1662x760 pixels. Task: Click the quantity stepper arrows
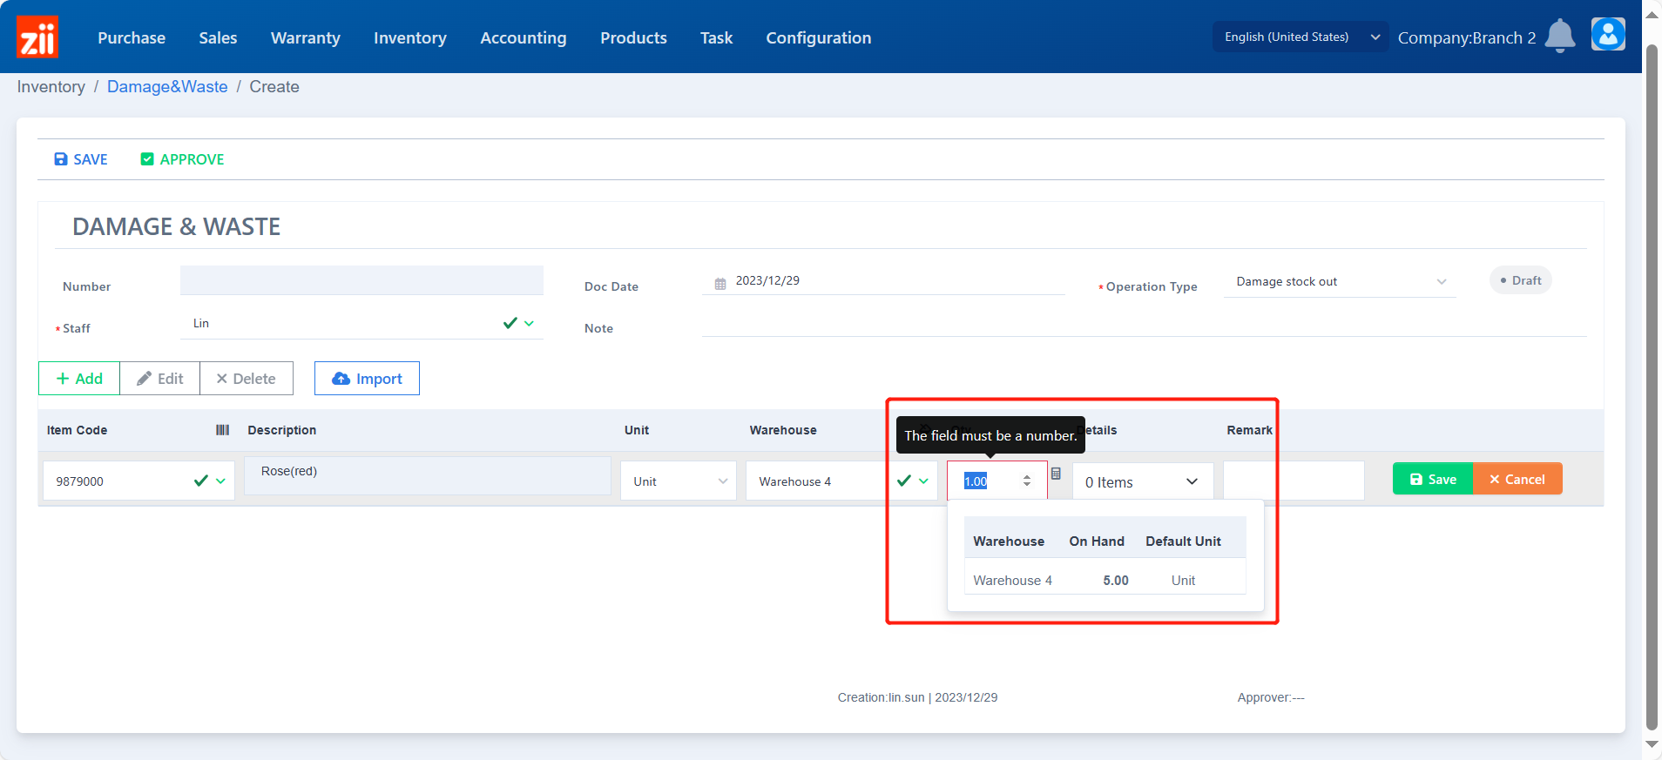click(1027, 481)
